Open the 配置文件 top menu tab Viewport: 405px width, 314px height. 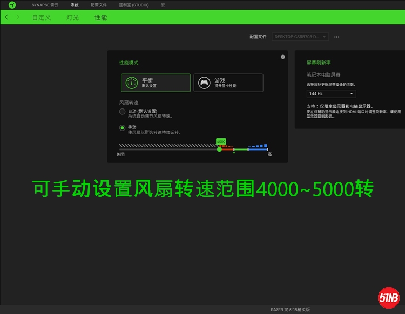(98, 5)
